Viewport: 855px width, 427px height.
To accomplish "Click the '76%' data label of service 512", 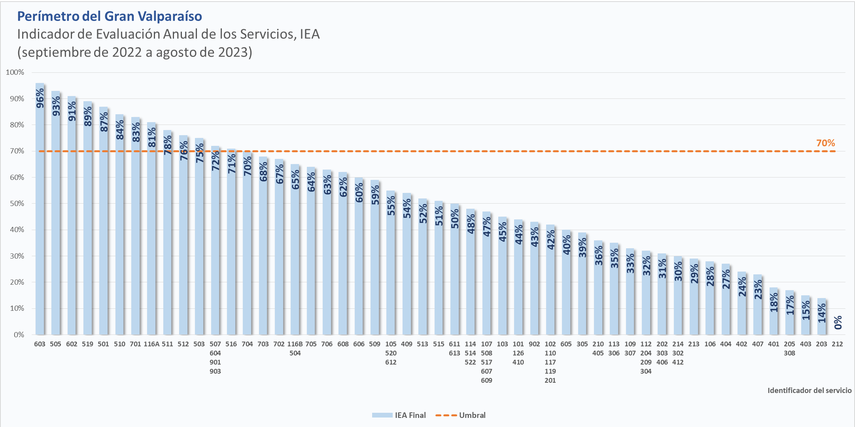I will tap(183, 151).
